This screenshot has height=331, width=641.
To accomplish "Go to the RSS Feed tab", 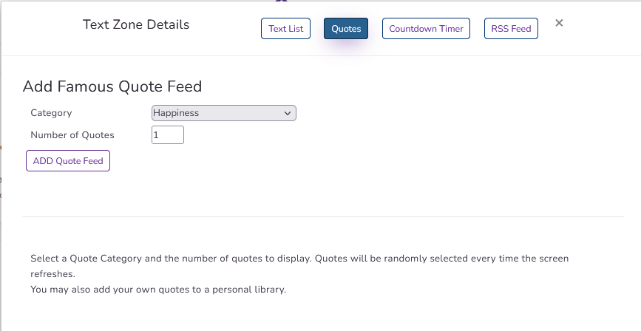I will [x=511, y=29].
